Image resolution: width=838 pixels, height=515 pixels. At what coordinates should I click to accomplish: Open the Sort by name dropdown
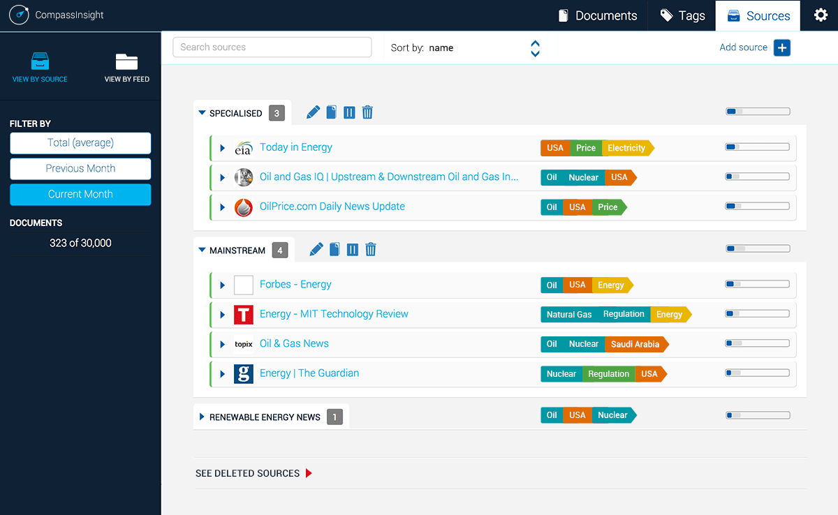(535, 48)
